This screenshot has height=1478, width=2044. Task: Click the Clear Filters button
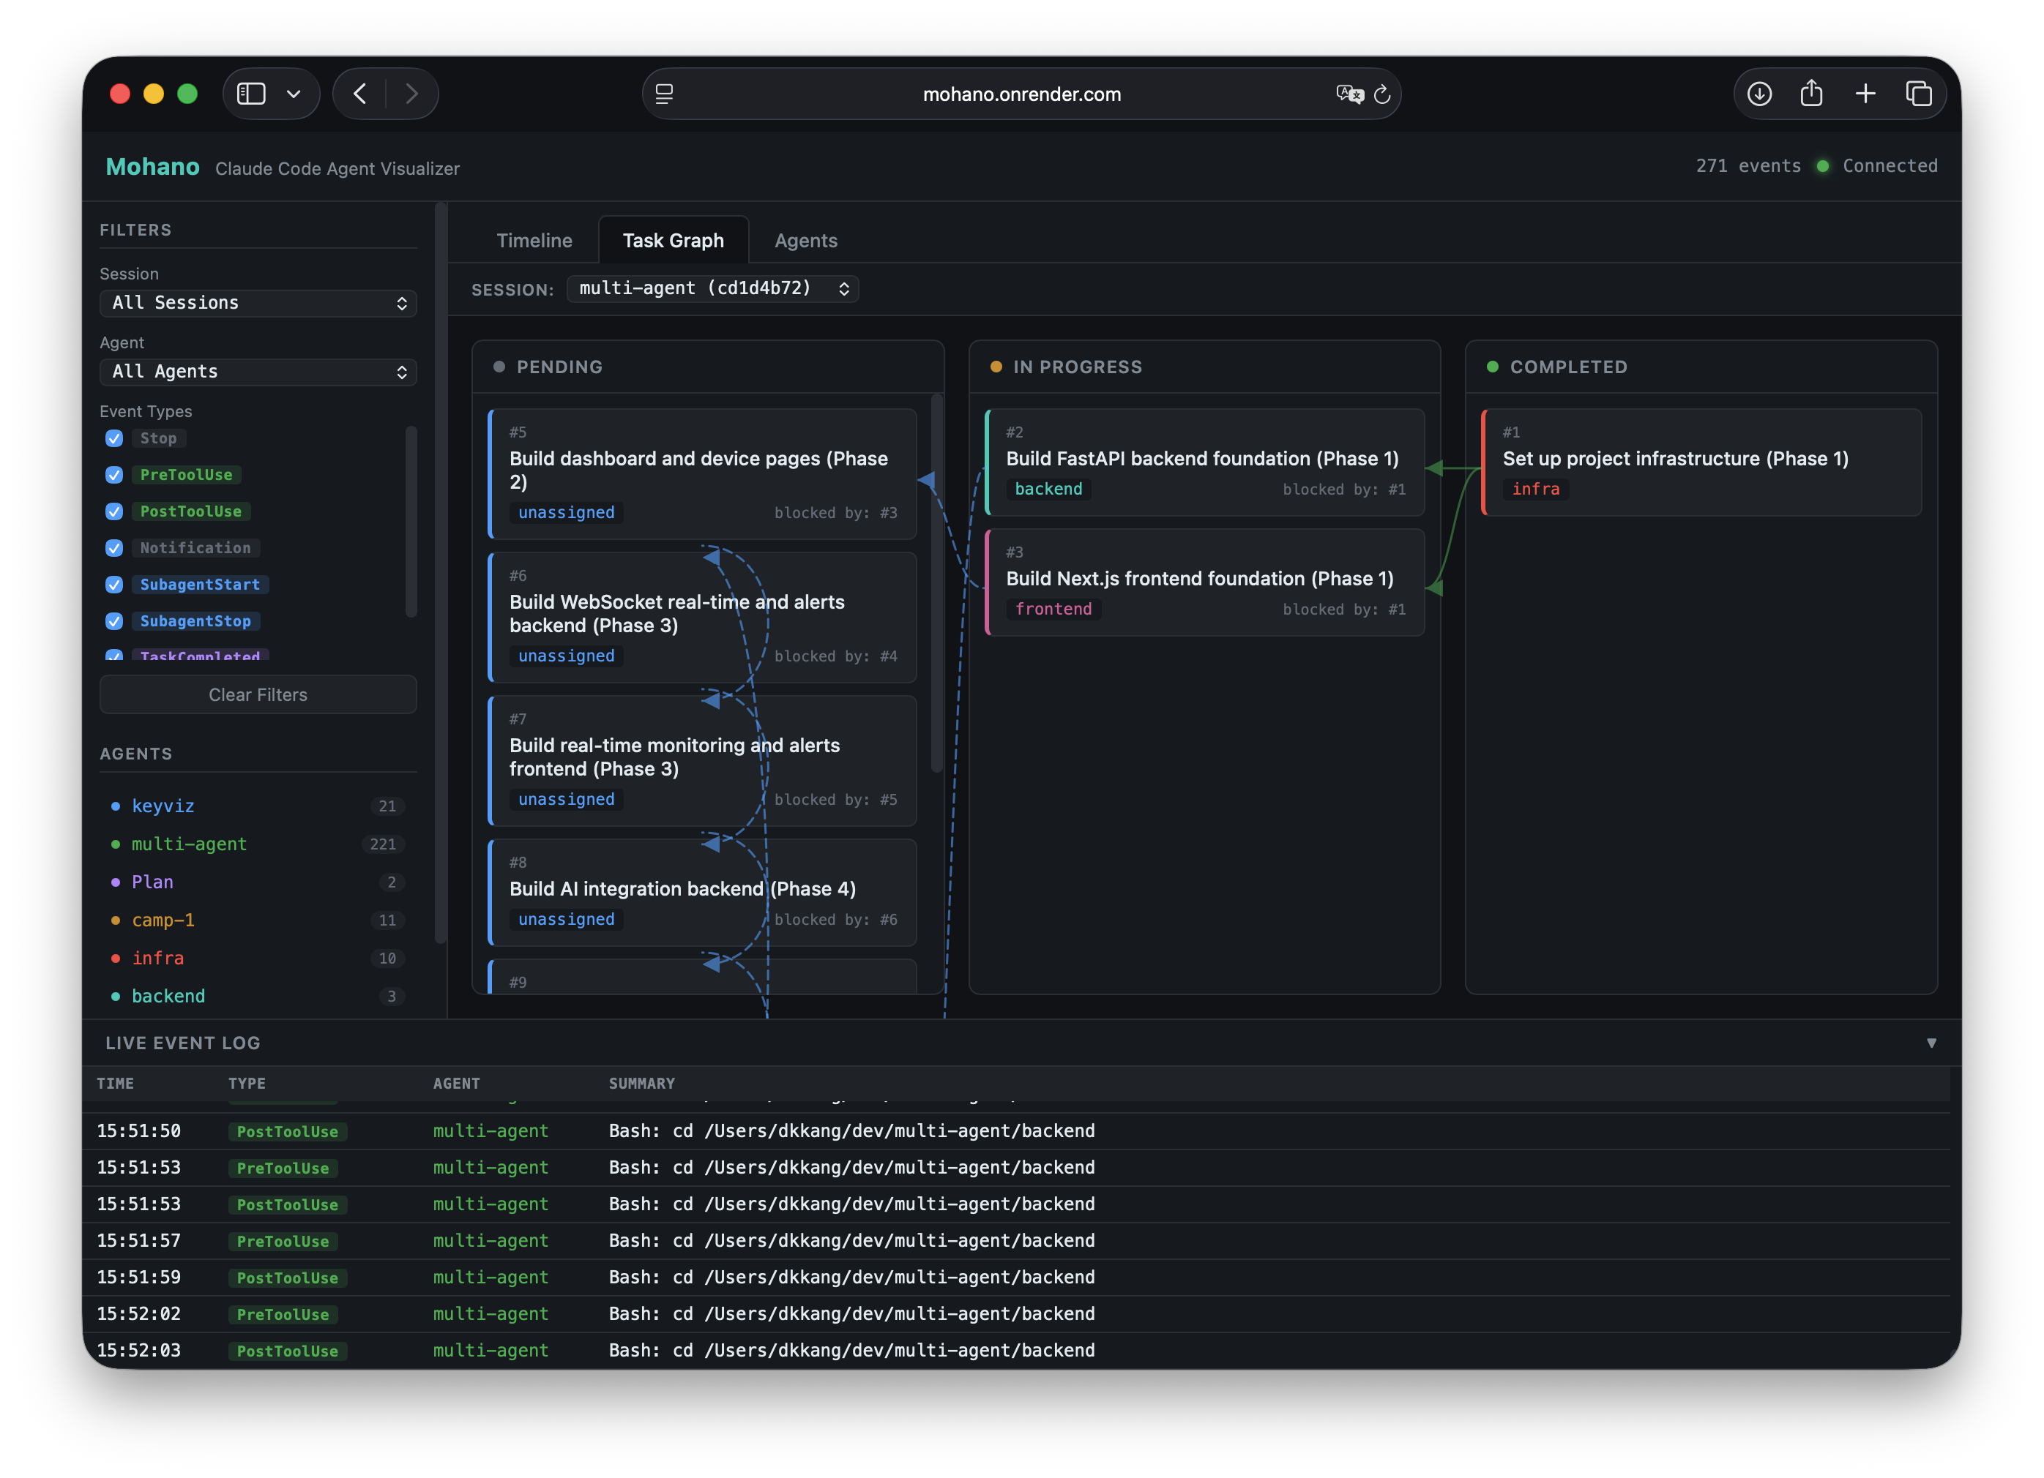(x=258, y=694)
